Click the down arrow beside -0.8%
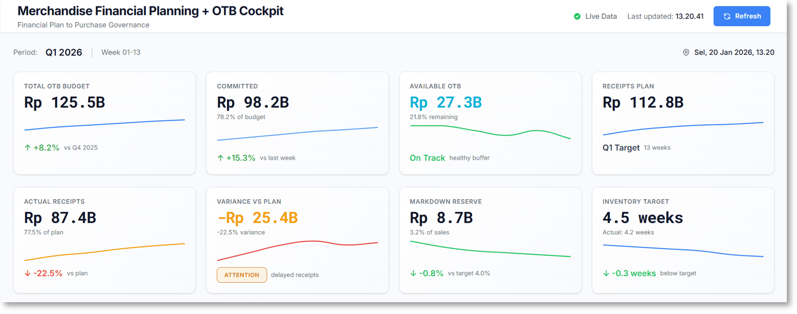 point(414,274)
